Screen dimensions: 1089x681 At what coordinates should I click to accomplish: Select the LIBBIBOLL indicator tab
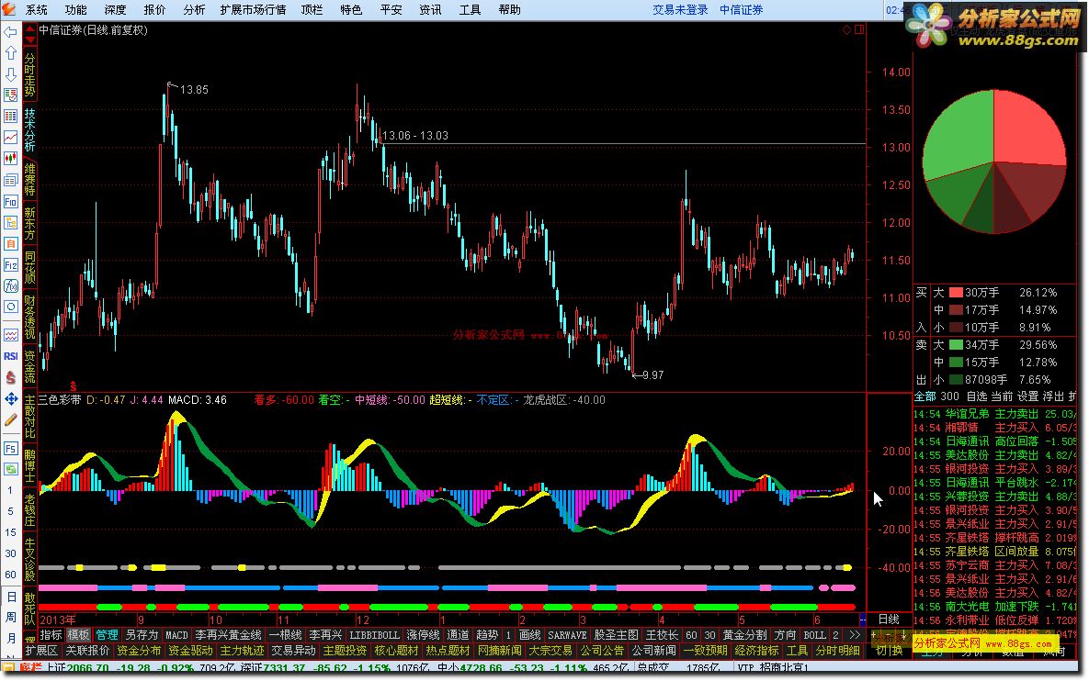pyautogui.click(x=374, y=634)
